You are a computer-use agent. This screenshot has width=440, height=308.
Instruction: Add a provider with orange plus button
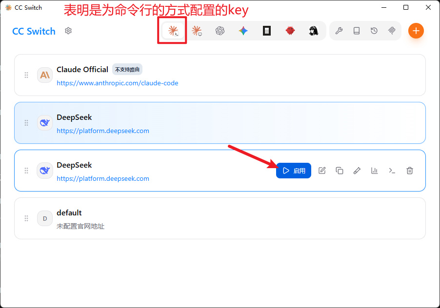point(416,31)
